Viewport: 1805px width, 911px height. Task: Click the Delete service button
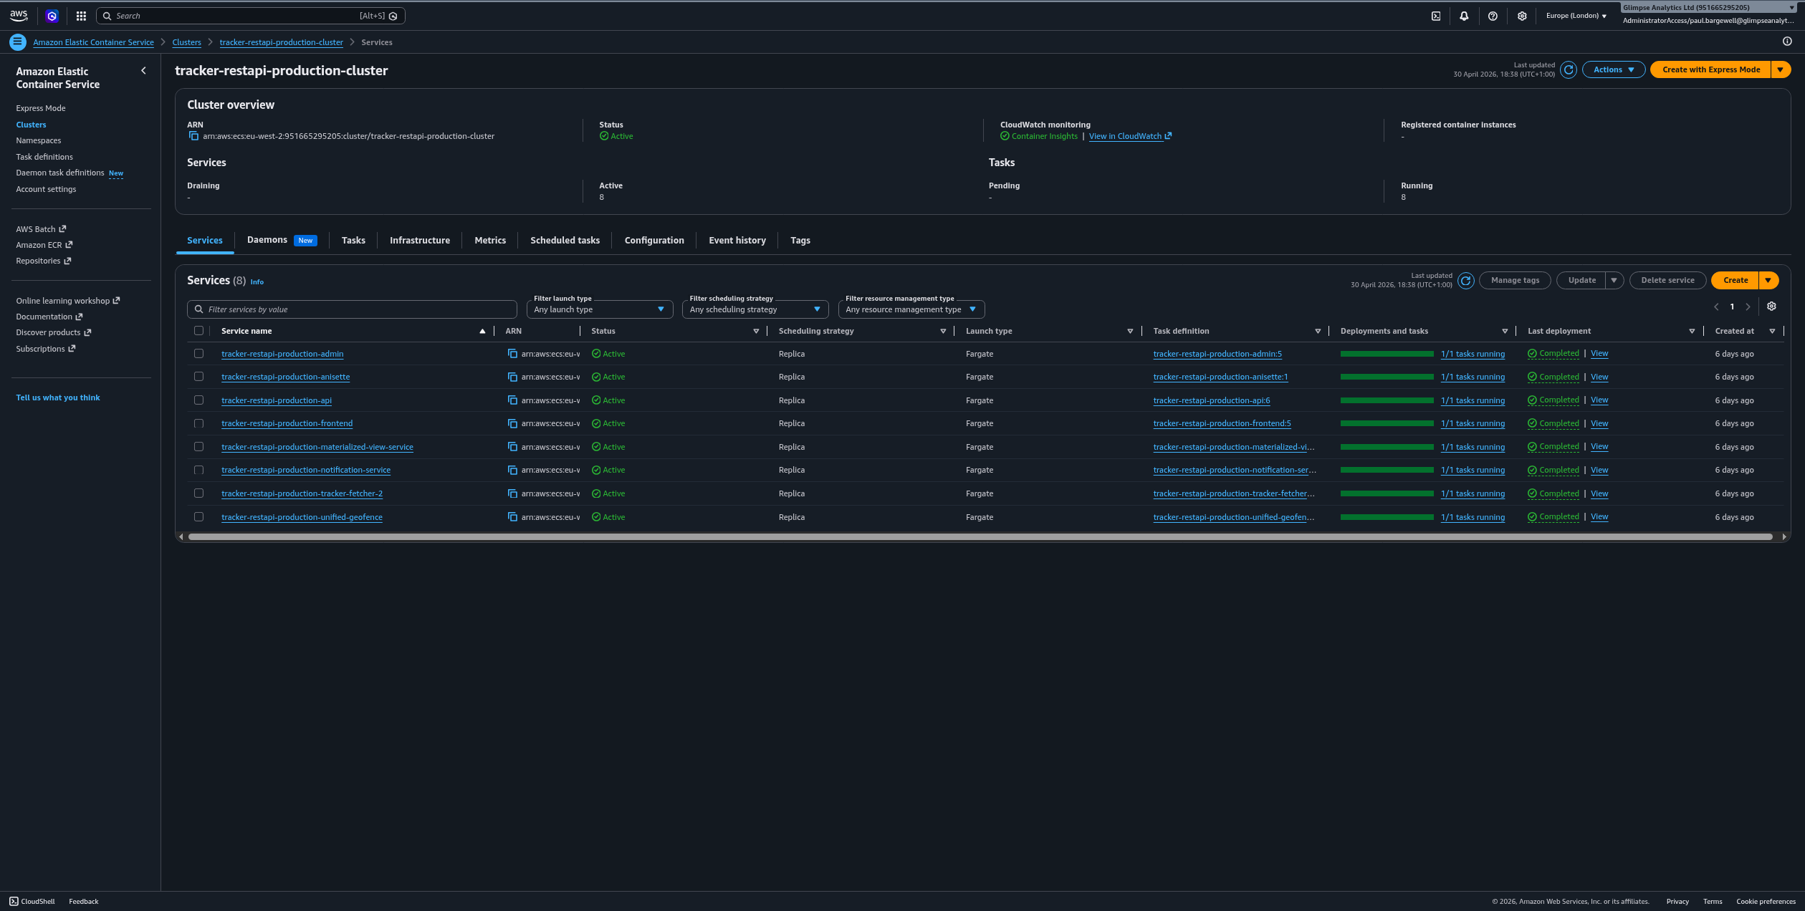point(1667,281)
